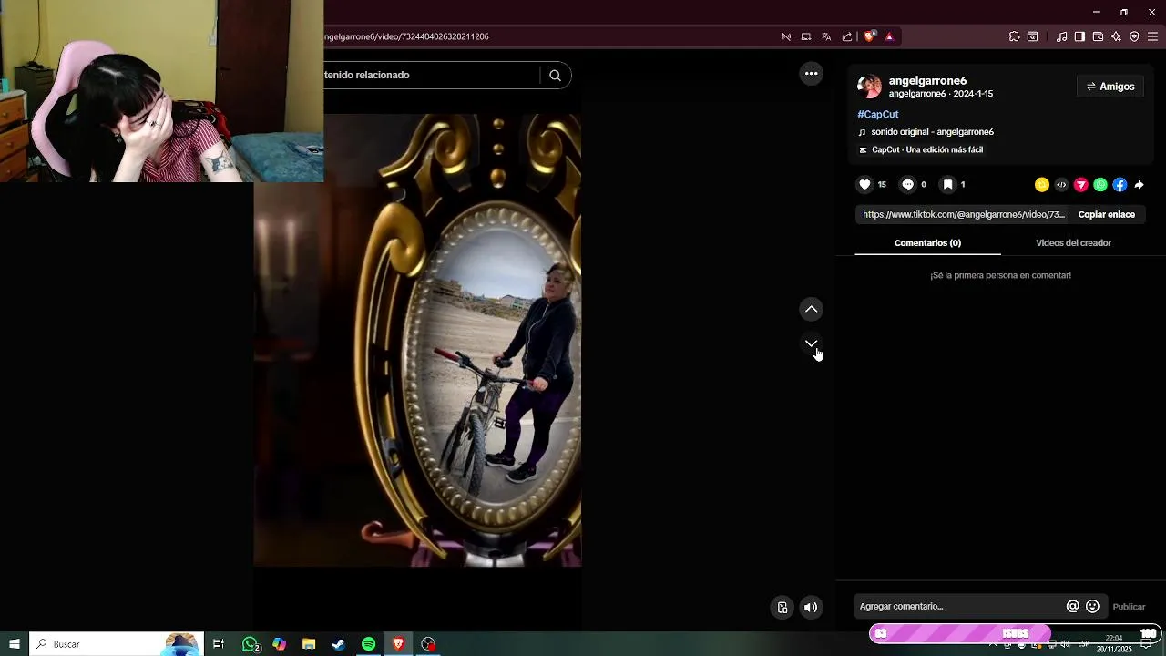Screen dimensions: 1166x656
Task: Go to previous video with up chevron
Action: [811, 310]
